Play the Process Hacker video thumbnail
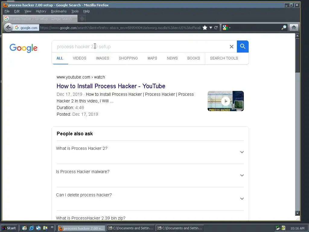 tap(226, 101)
